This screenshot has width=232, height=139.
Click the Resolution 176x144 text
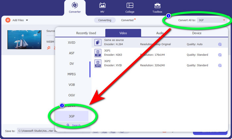[x=152, y=55]
